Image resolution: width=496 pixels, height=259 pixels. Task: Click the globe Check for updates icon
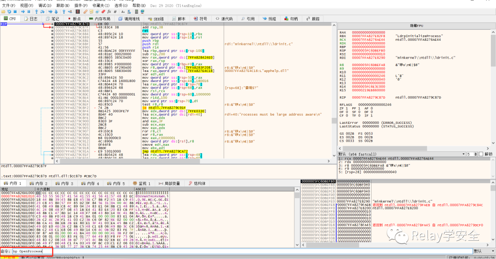(142, 11)
